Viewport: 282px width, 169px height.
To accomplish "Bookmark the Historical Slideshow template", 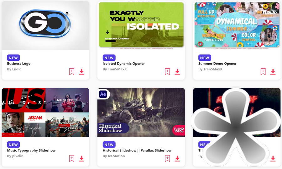I will point(167,158).
